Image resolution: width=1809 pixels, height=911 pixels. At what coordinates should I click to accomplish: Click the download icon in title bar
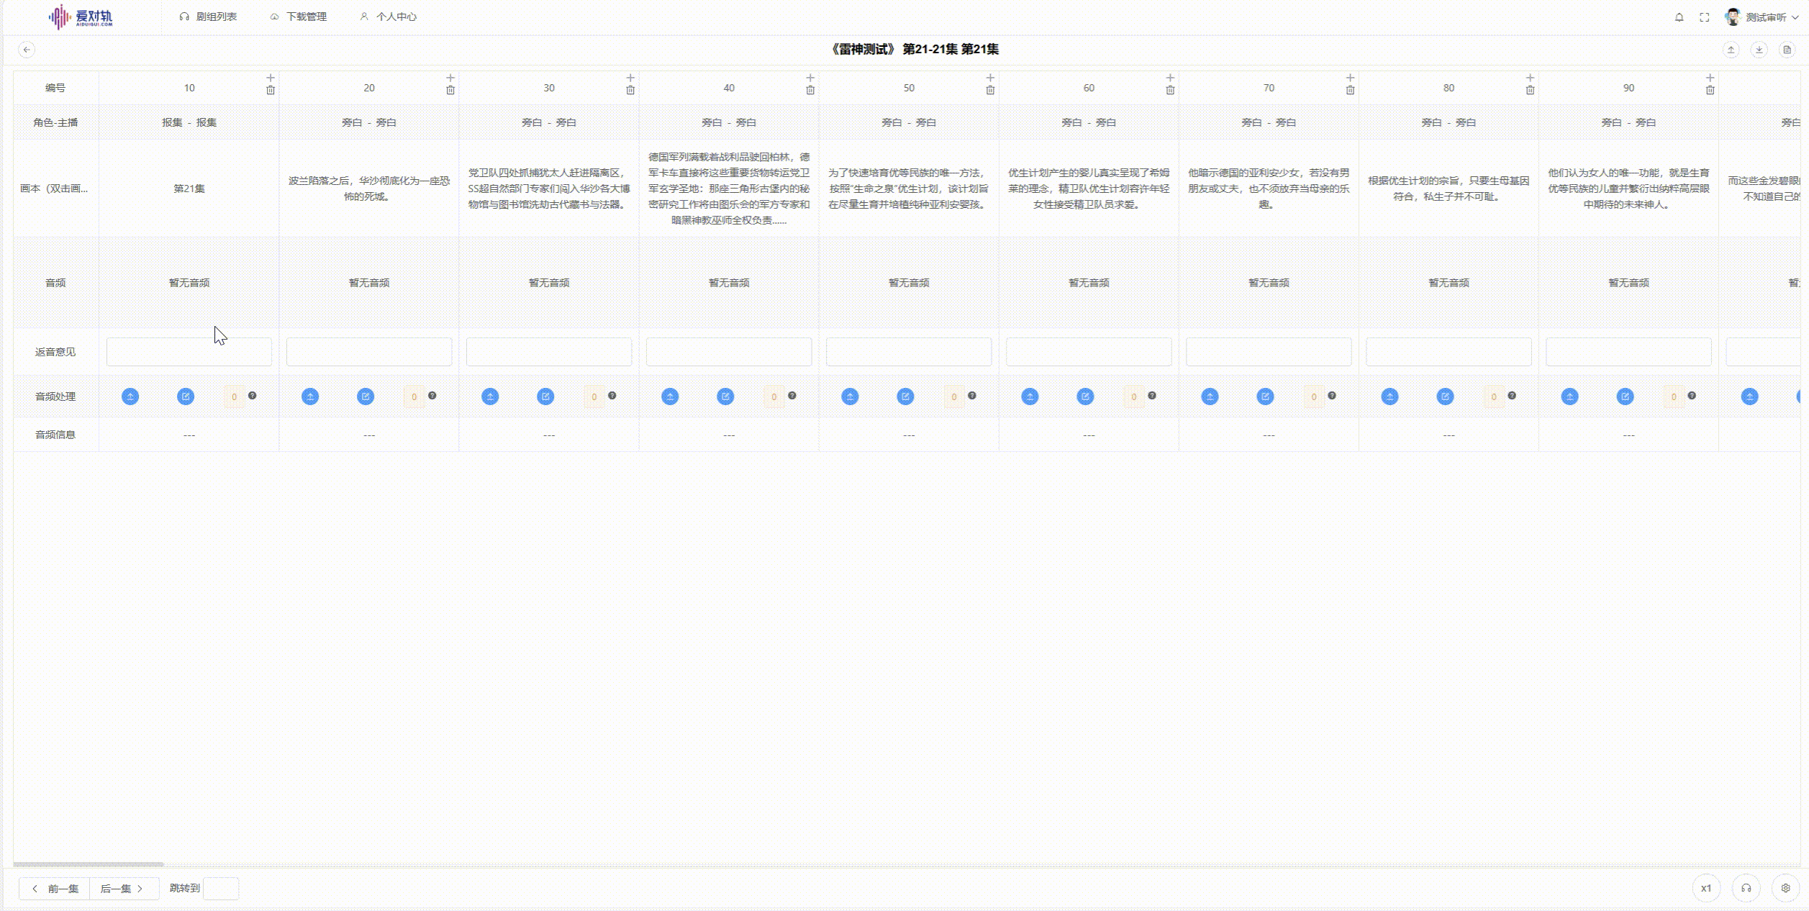click(1759, 50)
